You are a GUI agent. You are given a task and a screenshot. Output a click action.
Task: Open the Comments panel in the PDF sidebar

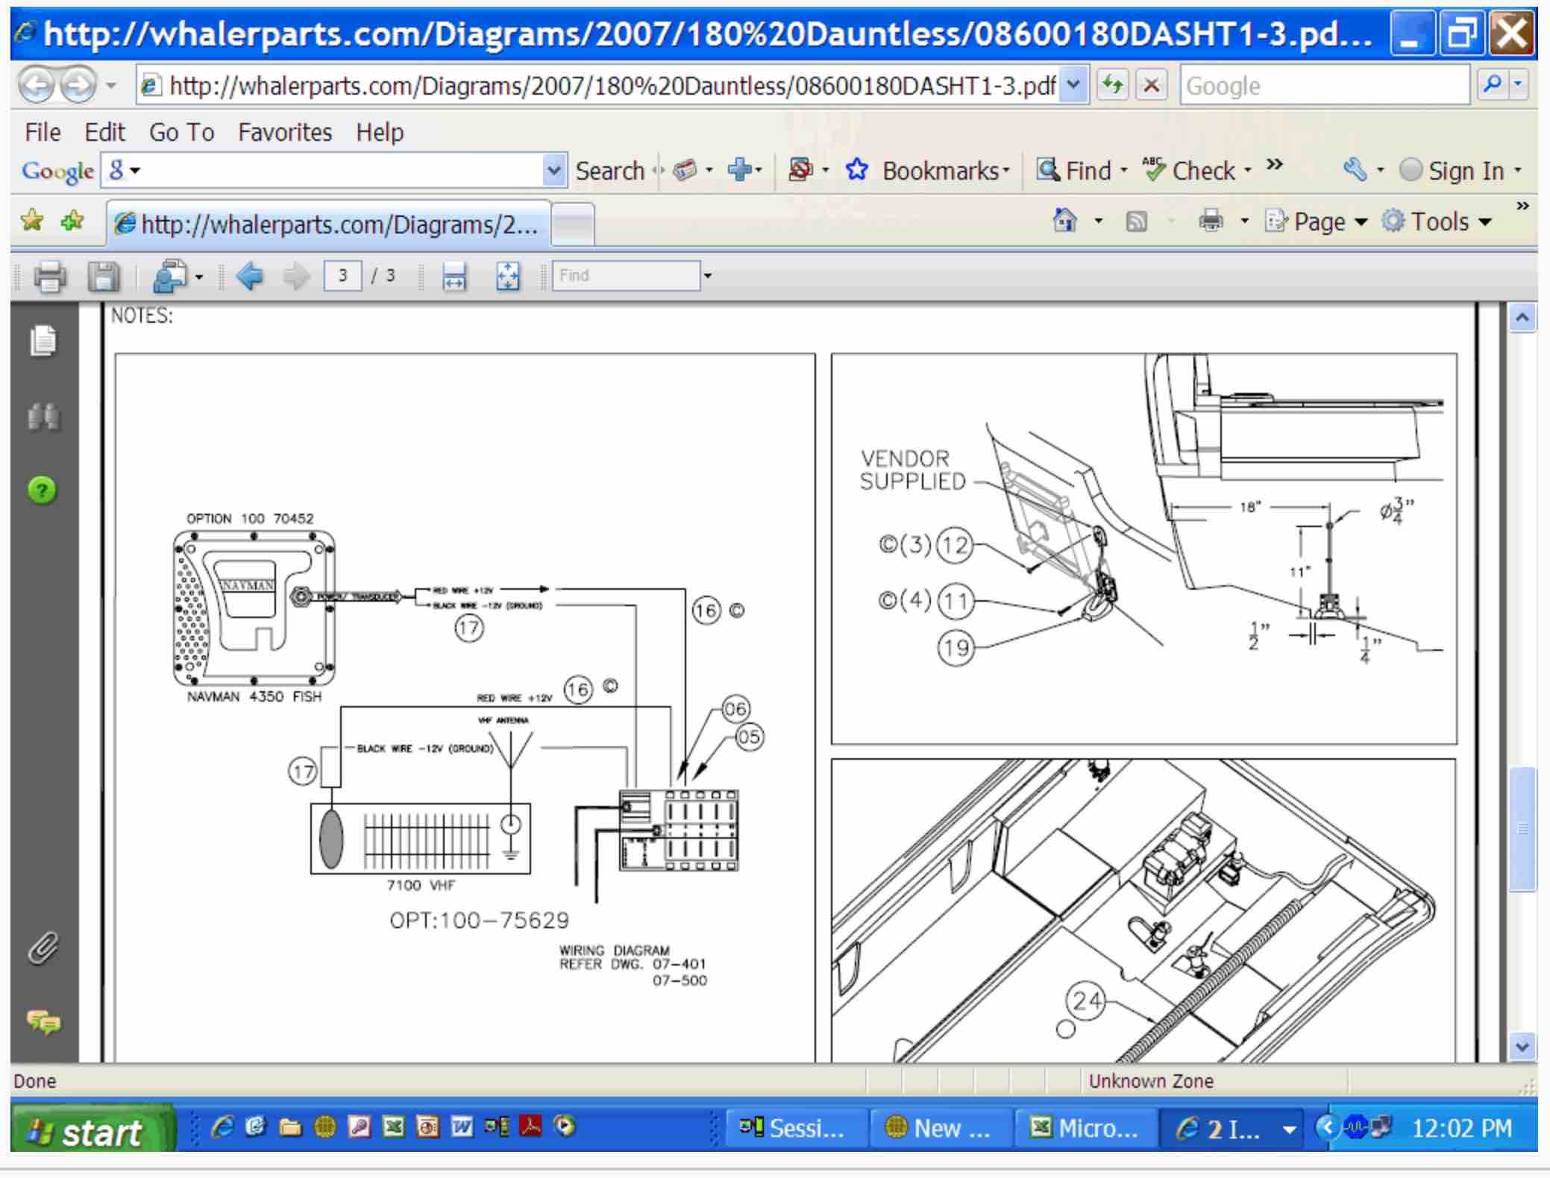tap(43, 1021)
